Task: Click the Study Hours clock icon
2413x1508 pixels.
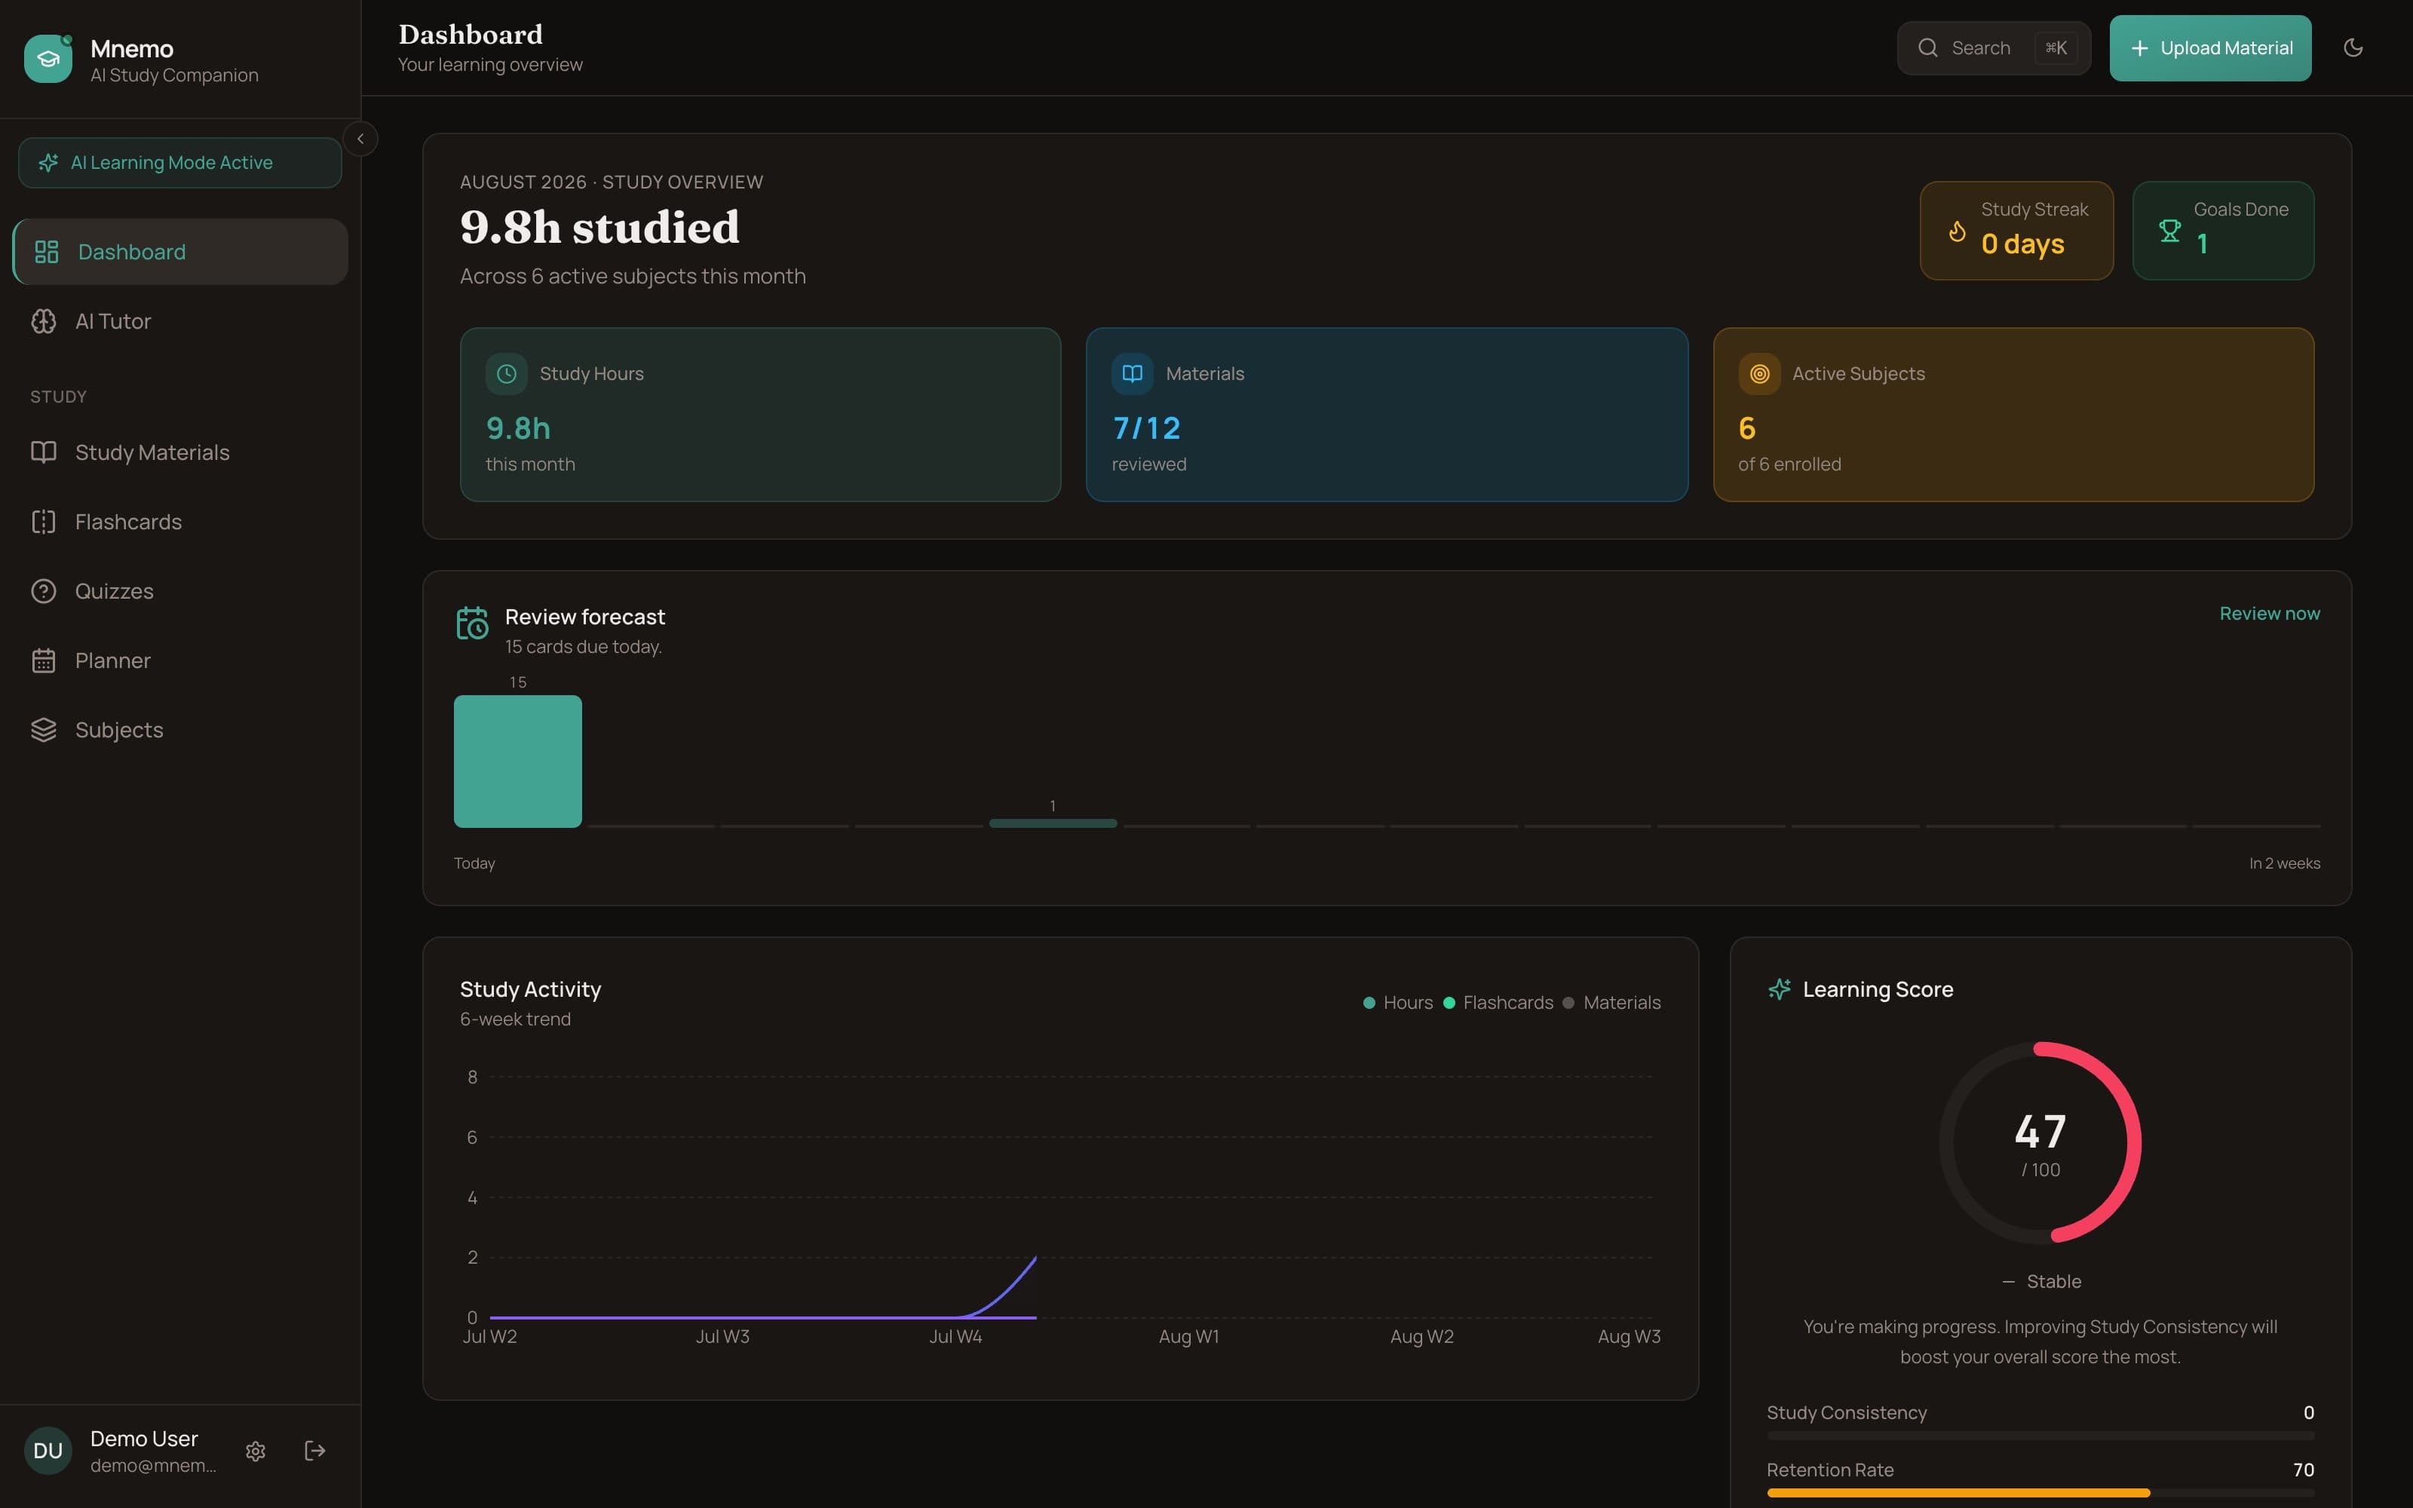Action: 507,374
